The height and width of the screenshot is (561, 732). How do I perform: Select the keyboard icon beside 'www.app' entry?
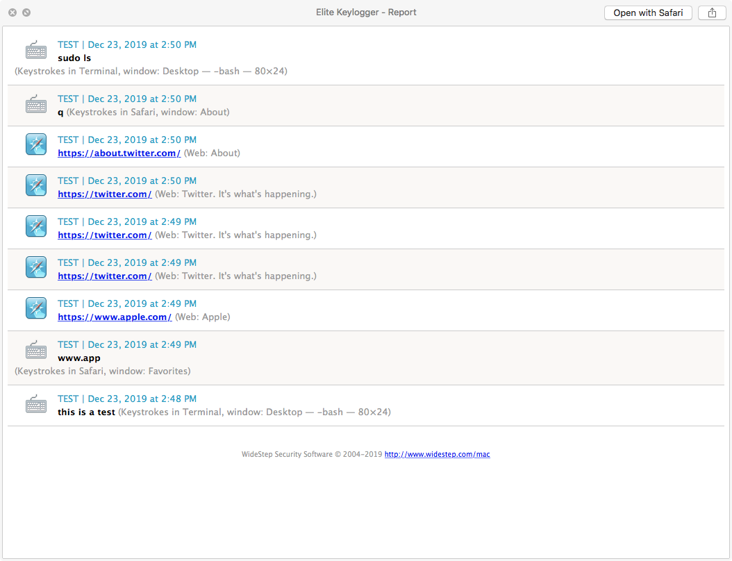[36, 350]
